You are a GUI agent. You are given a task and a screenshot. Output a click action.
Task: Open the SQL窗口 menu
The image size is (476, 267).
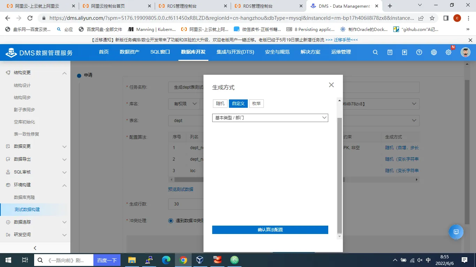pyautogui.click(x=160, y=52)
